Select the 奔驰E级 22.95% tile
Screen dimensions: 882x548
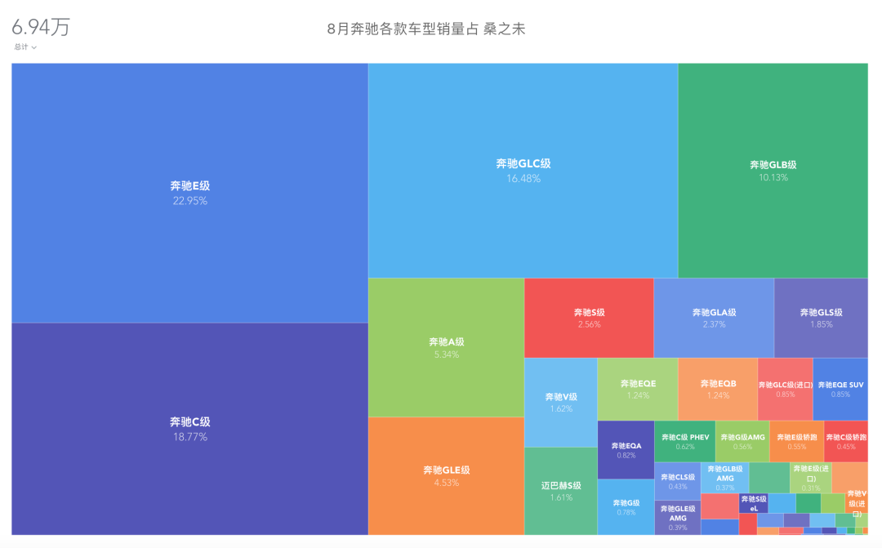click(189, 193)
